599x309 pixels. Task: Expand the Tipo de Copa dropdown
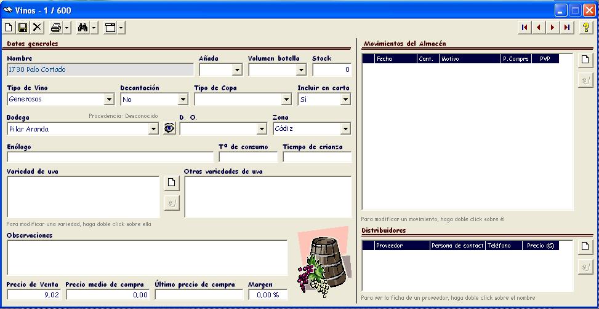point(287,100)
